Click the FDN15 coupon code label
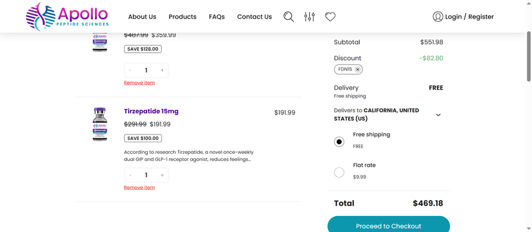The height and width of the screenshot is (232, 532). (x=345, y=69)
